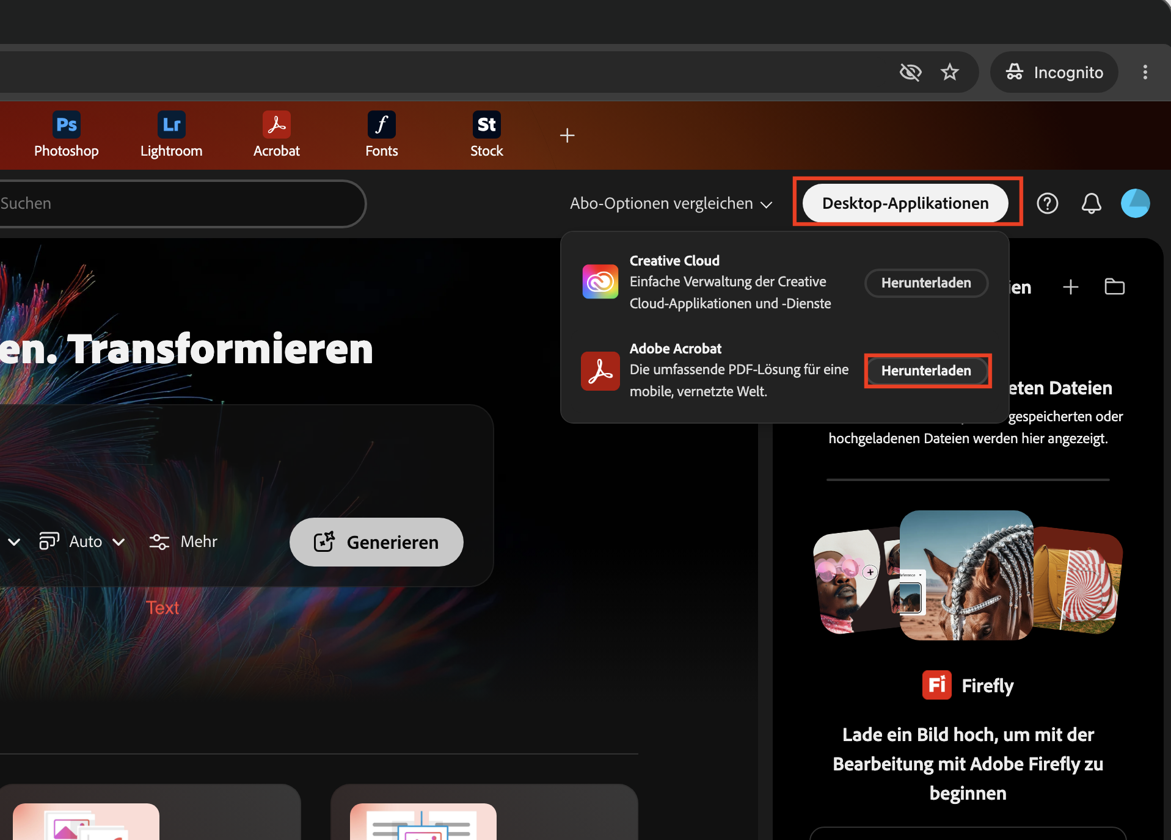The image size is (1171, 840).
Task: Open the Fonts app shortcut
Action: pos(382,135)
